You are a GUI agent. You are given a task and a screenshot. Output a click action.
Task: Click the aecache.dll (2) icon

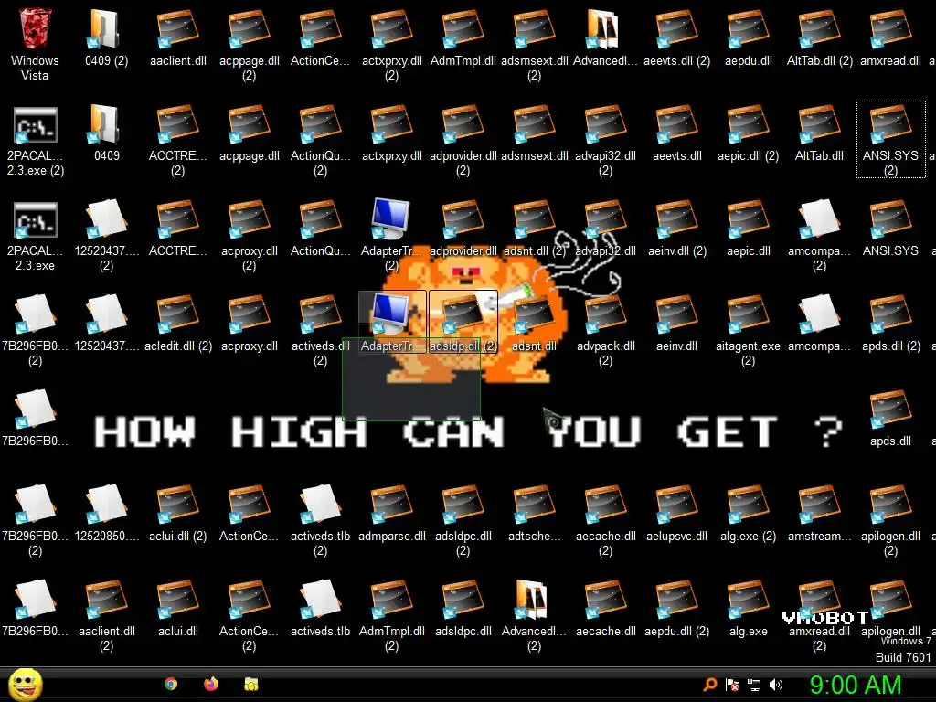click(x=605, y=505)
